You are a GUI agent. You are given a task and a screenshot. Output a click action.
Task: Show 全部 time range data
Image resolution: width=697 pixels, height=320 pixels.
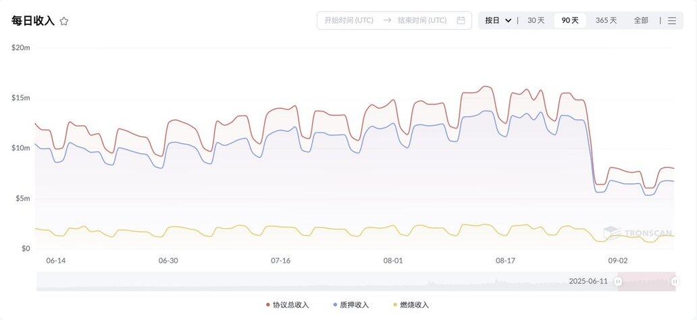(x=641, y=20)
